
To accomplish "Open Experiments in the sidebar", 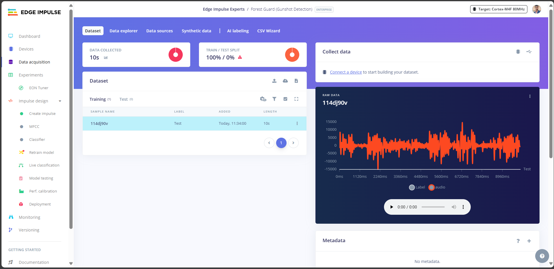I will tap(31, 75).
